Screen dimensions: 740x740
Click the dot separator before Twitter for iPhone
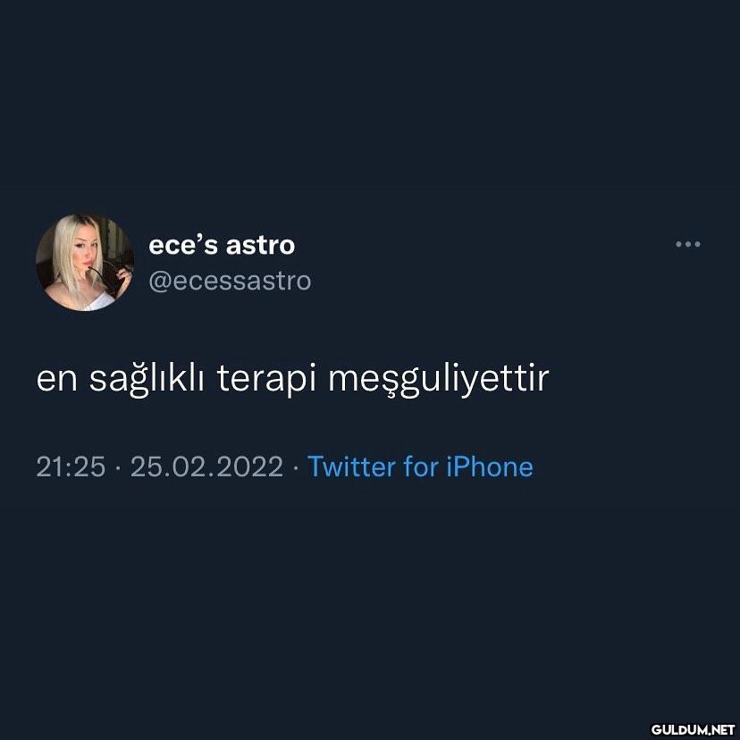pos(296,467)
